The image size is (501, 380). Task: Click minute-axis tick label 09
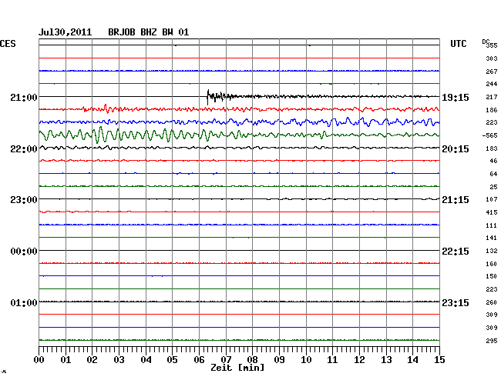pyautogui.click(x=279, y=360)
